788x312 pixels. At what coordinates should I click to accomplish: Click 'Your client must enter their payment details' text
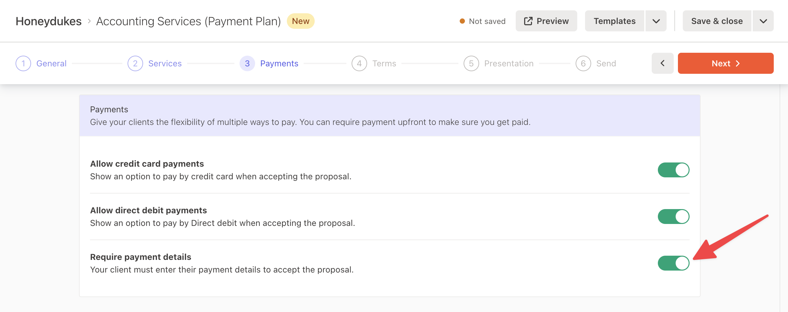(x=222, y=270)
